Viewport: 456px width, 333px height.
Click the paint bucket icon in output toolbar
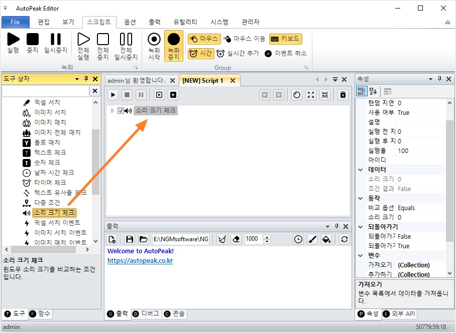tap(326, 239)
